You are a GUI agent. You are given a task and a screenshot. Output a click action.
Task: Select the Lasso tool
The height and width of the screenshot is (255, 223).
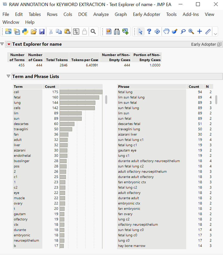click(183, 31)
